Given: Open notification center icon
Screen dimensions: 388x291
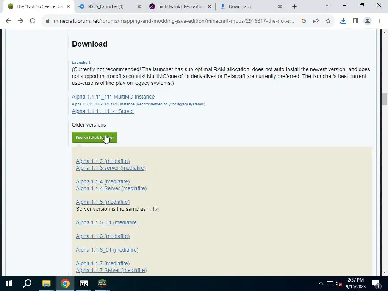Looking at the screenshot, I should coord(376,283).
